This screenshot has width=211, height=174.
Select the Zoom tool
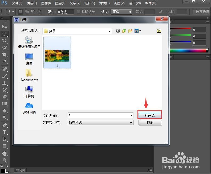tap(5, 160)
